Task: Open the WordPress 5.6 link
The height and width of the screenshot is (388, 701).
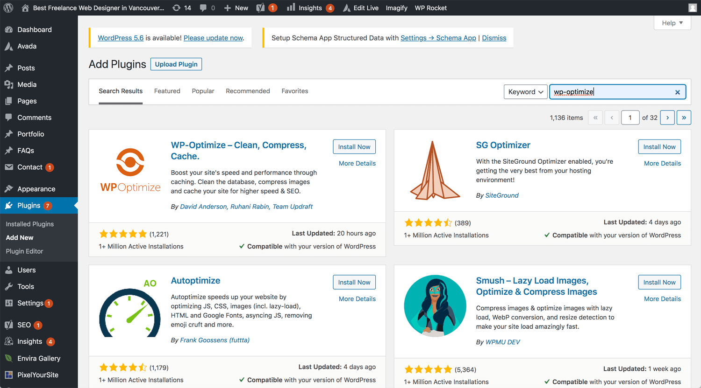Action: 121,38
